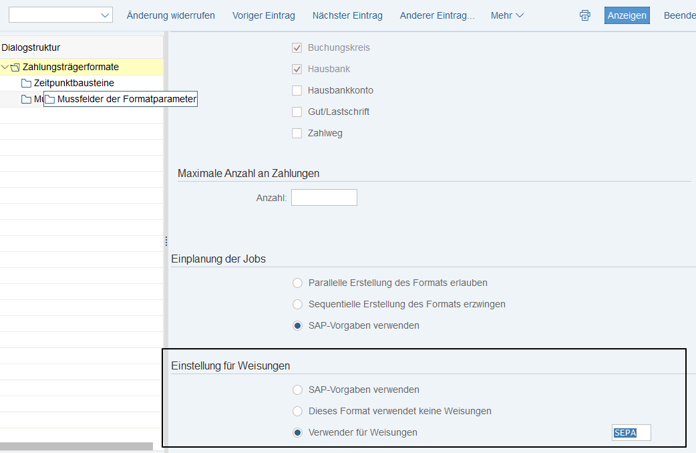696x453 pixels.
Task: Open the command field dropdown
Action: click(x=105, y=15)
